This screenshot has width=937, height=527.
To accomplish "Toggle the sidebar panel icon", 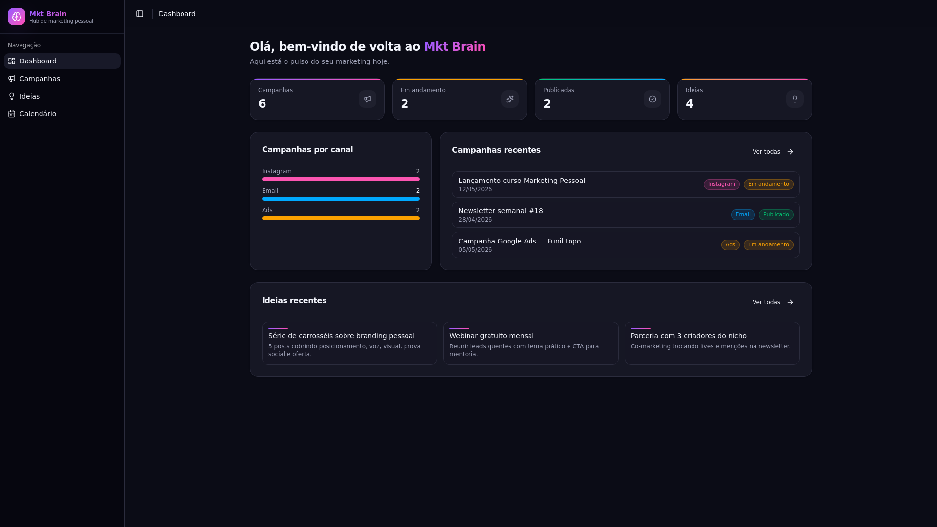I will 140,14.
